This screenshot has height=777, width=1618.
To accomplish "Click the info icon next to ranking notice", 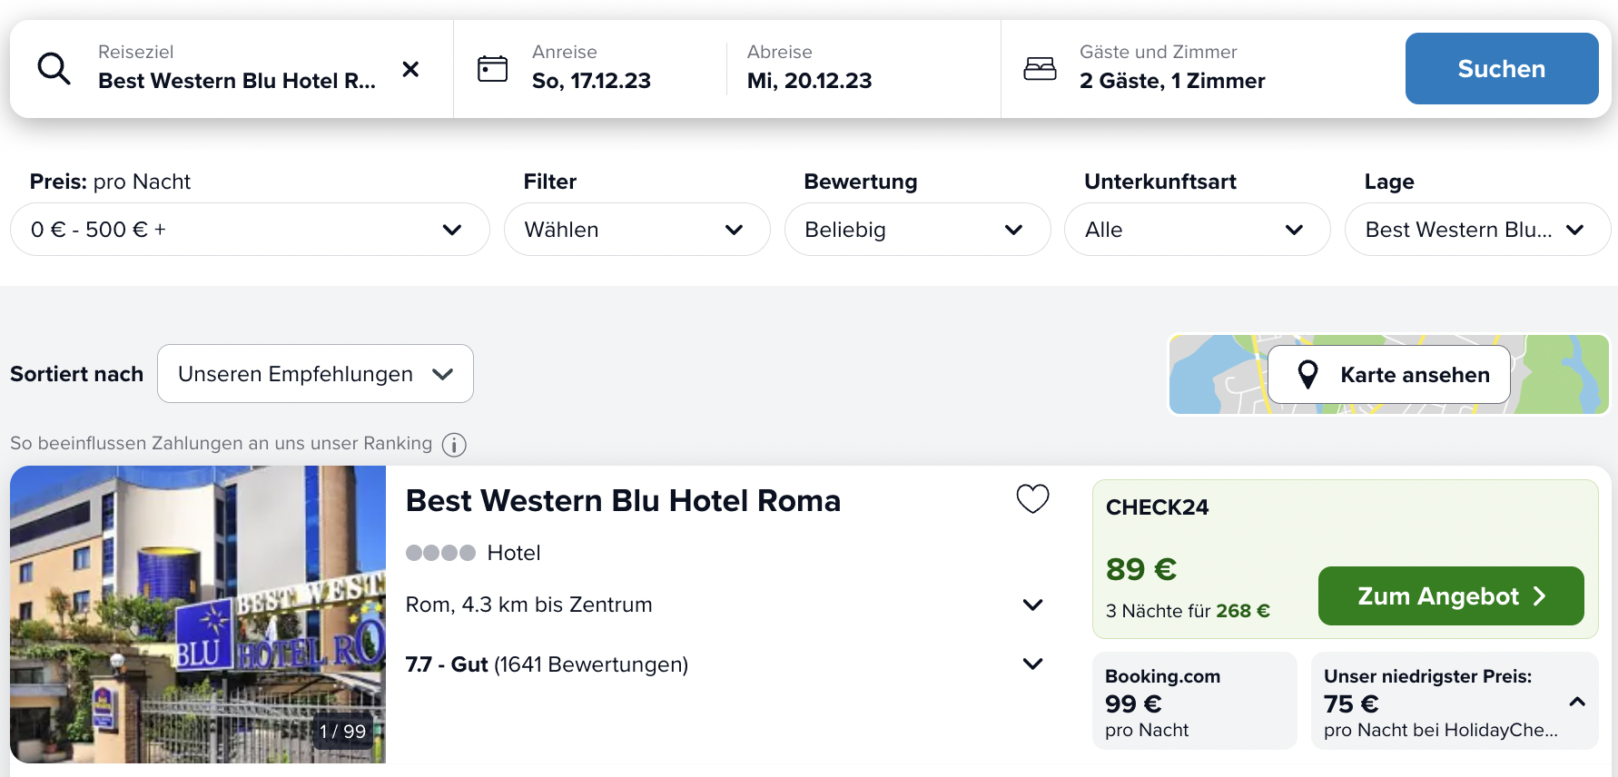I will click(x=454, y=445).
